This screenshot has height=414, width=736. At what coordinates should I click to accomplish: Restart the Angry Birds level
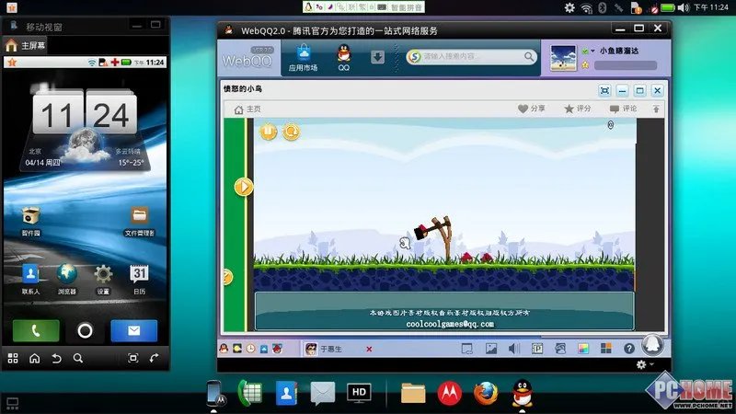click(291, 132)
